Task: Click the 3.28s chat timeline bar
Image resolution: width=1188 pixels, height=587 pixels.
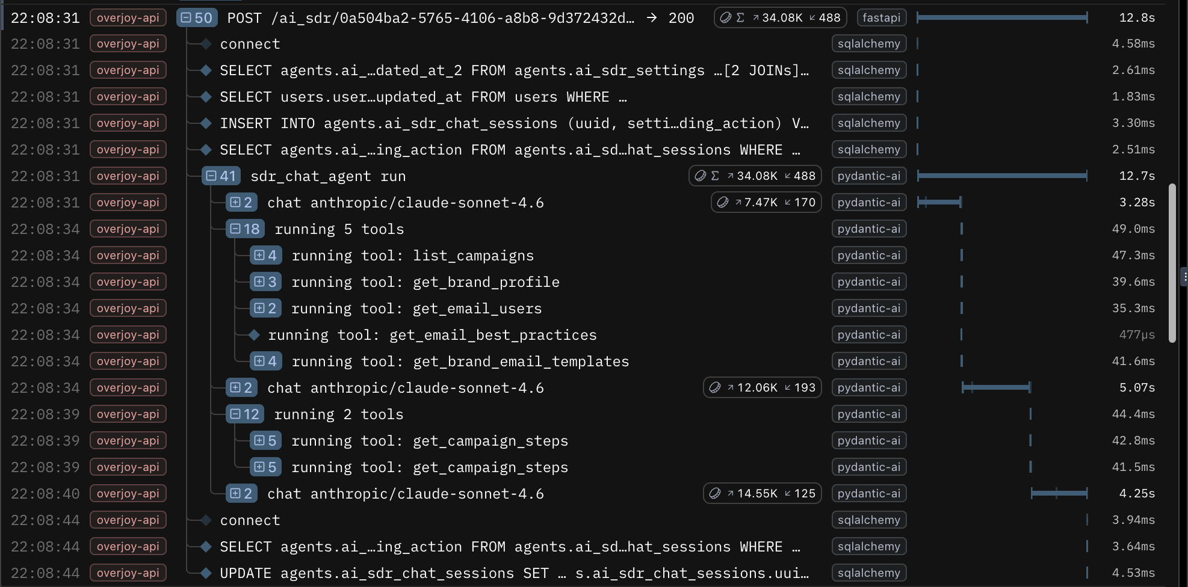Action: [939, 203]
